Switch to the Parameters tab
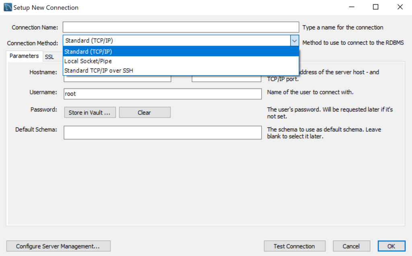This screenshot has width=412, height=256. click(24, 56)
